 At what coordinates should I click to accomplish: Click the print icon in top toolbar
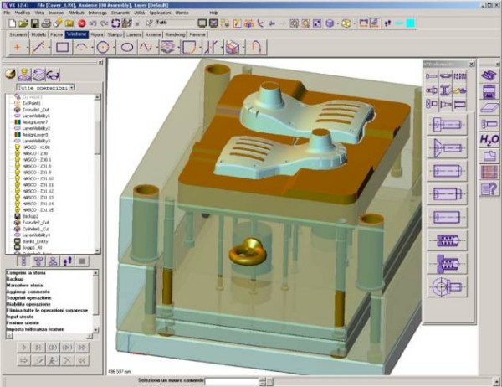click(45, 23)
